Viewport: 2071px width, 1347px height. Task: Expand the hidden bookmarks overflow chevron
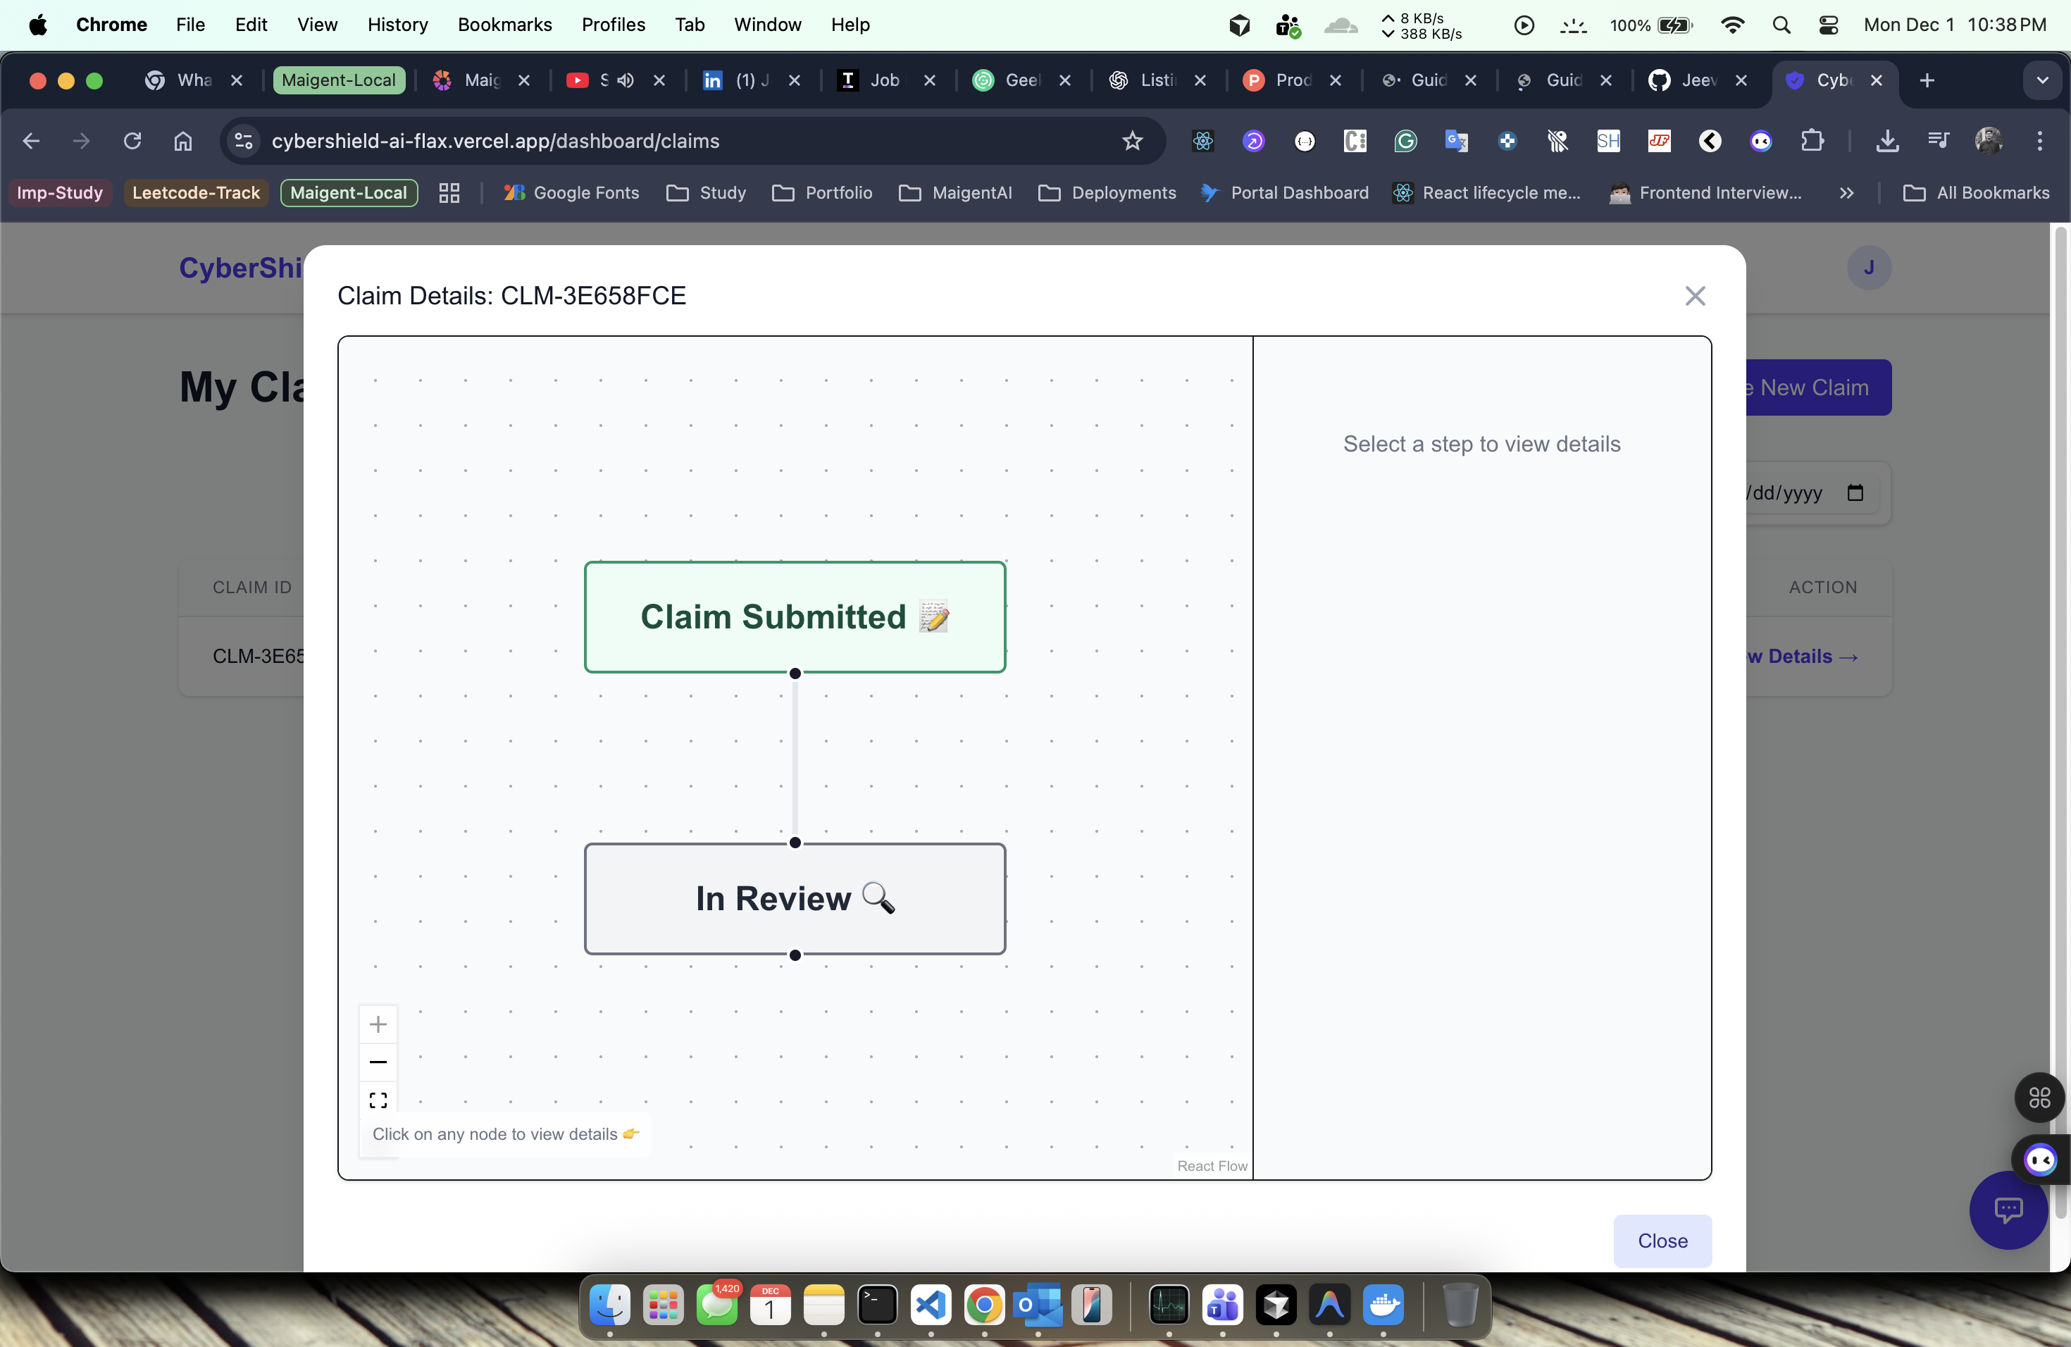pyautogui.click(x=1846, y=193)
